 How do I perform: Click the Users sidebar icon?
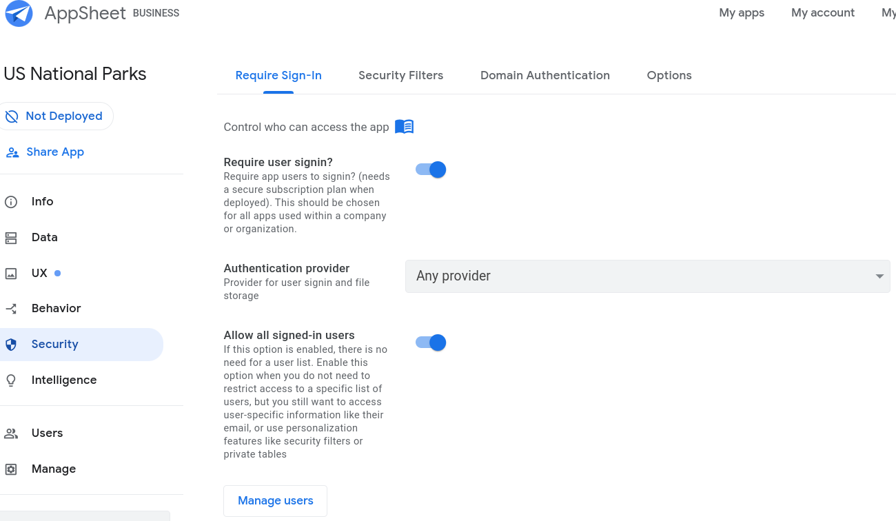pyautogui.click(x=11, y=433)
